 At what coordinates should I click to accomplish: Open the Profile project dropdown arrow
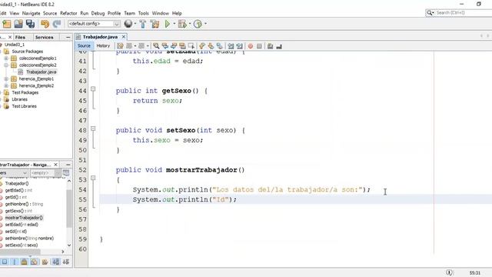tap(205, 24)
